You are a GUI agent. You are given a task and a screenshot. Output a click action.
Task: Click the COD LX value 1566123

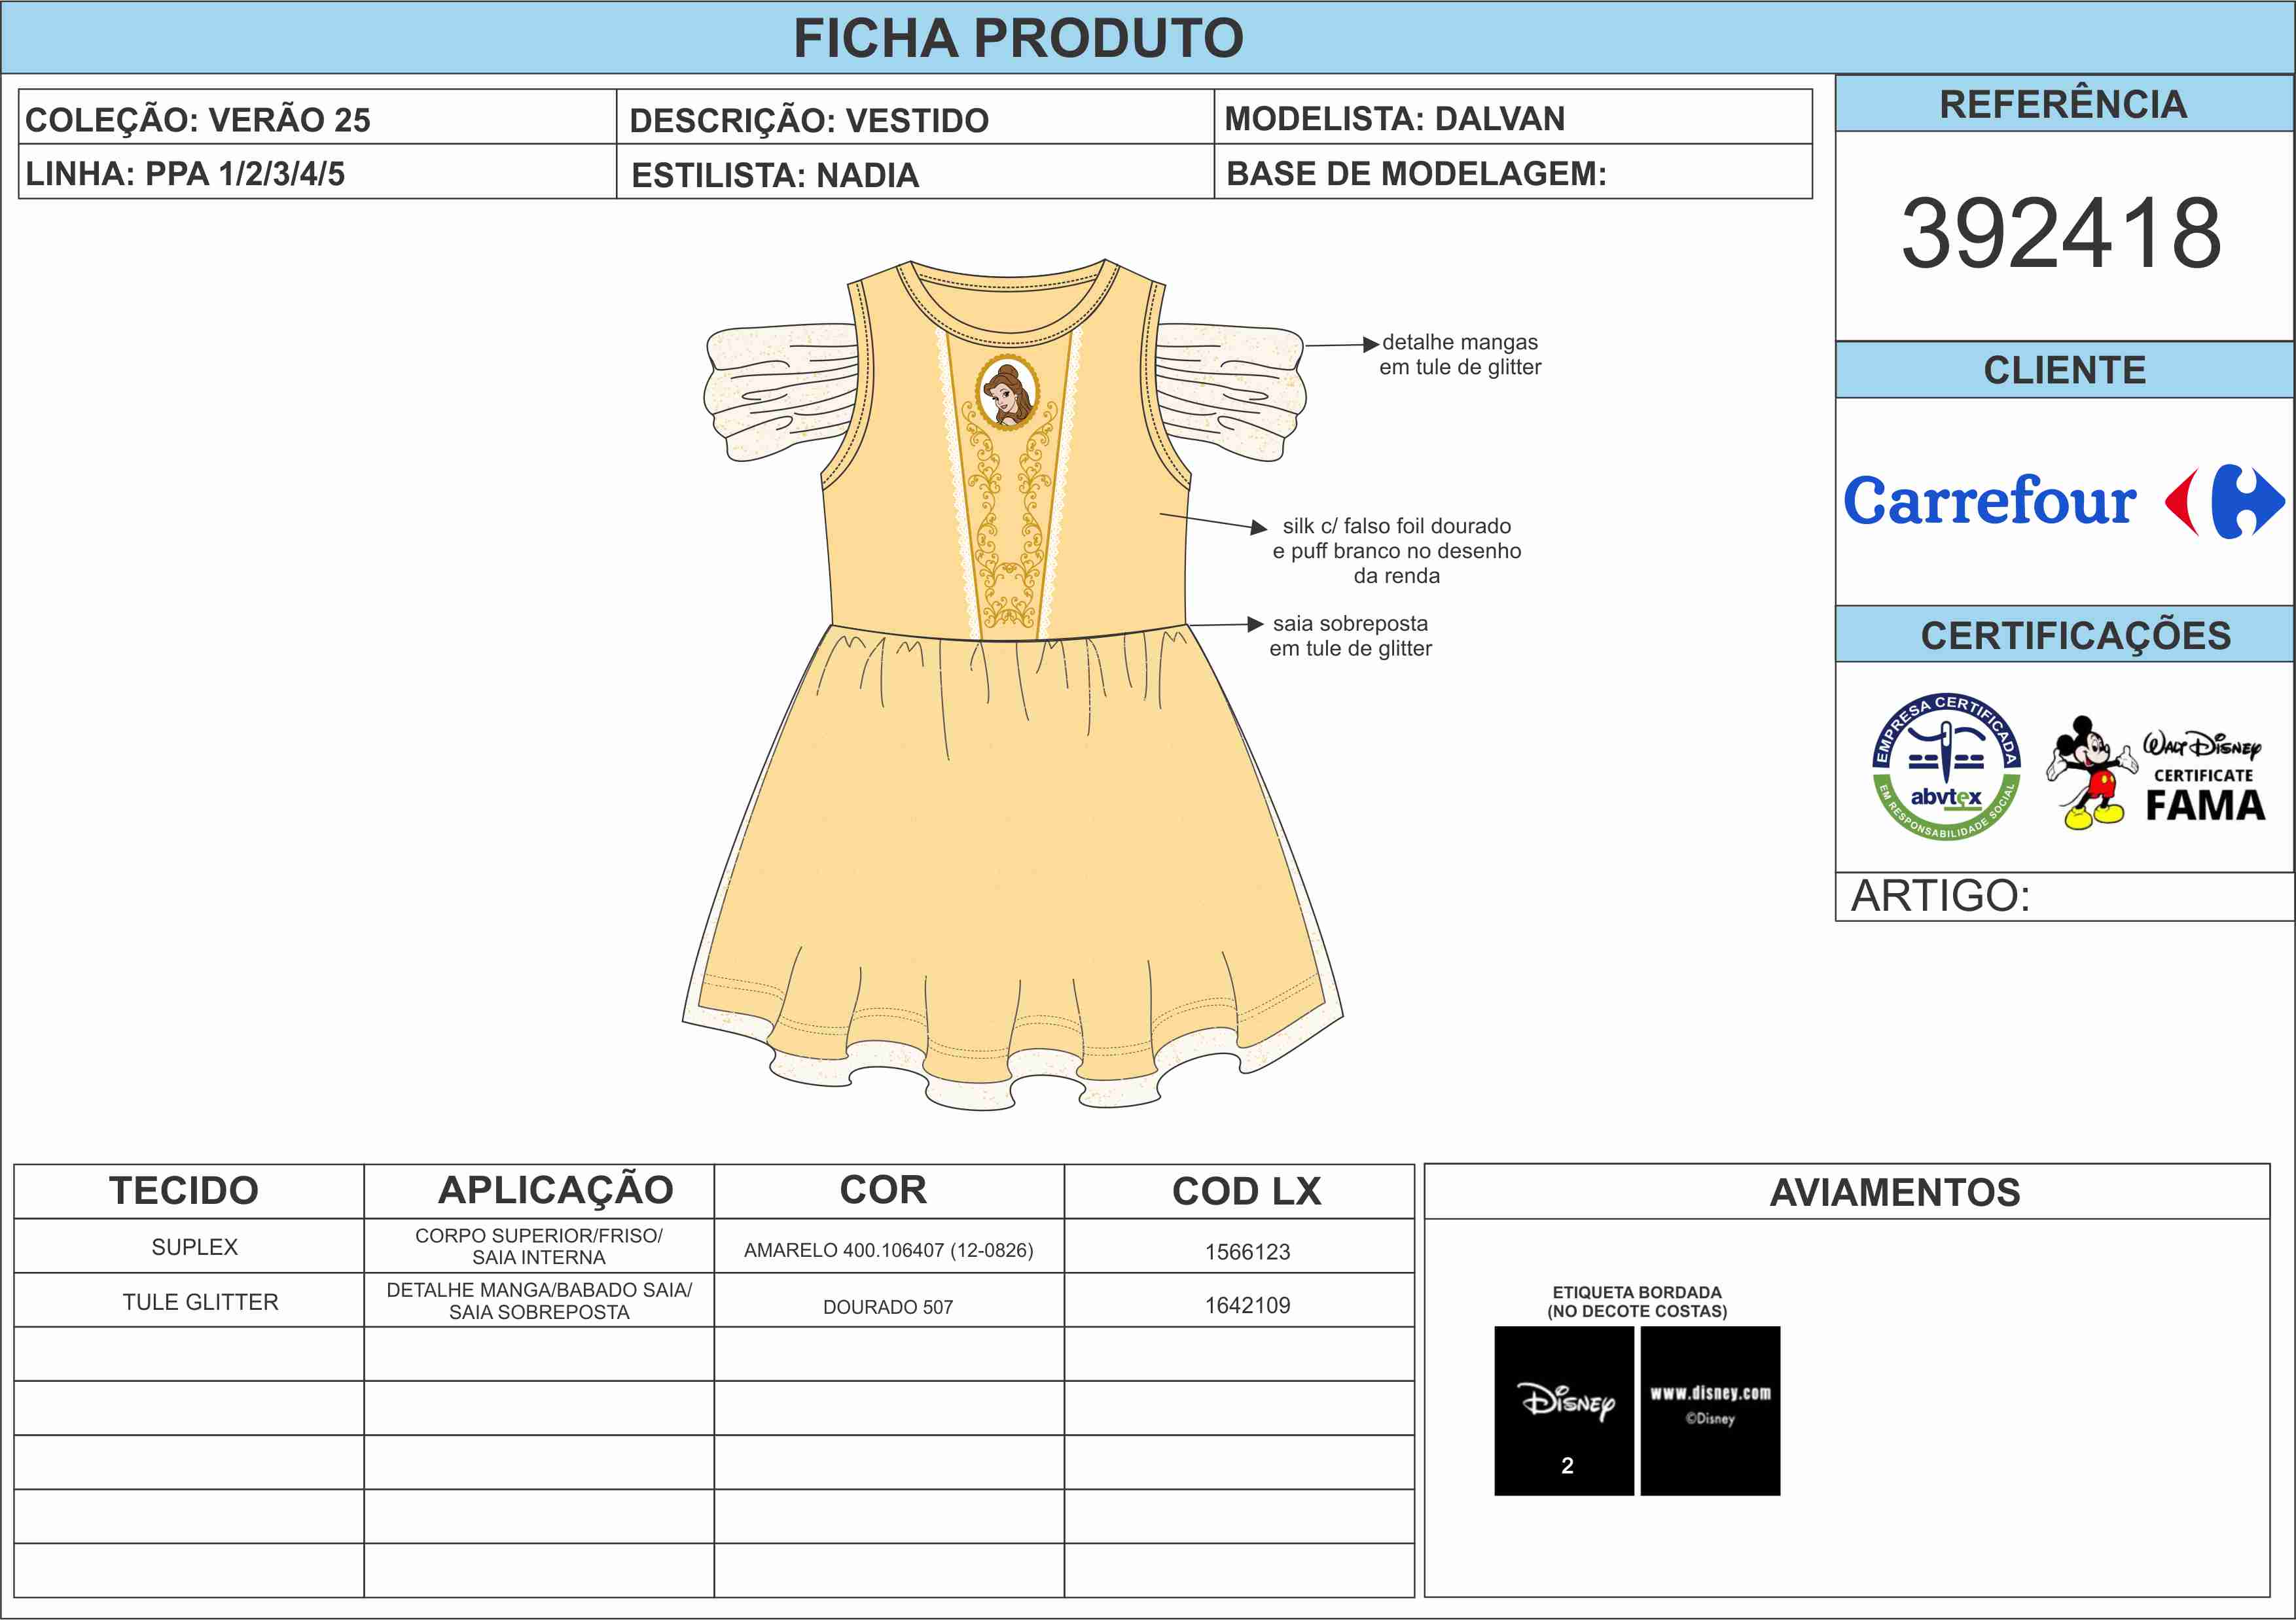coord(1247,1251)
